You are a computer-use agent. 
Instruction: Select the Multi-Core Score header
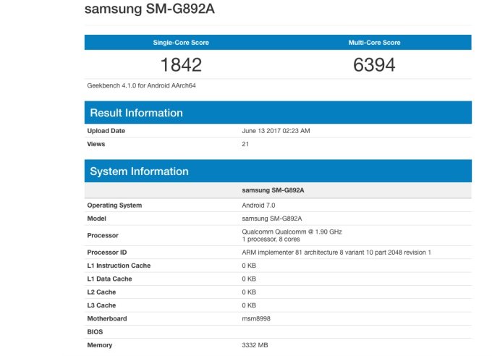pos(374,43)
